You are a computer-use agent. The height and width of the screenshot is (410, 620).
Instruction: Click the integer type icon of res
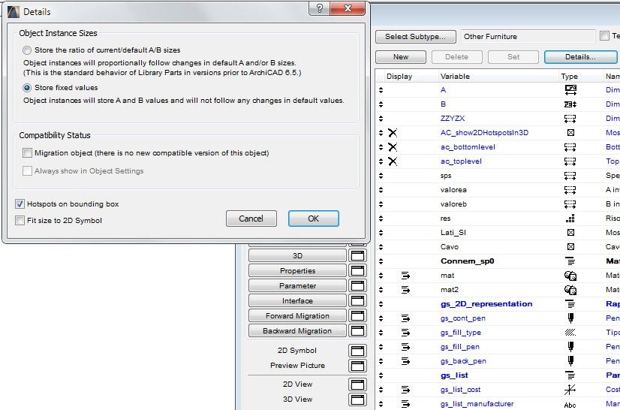[570, 218]
